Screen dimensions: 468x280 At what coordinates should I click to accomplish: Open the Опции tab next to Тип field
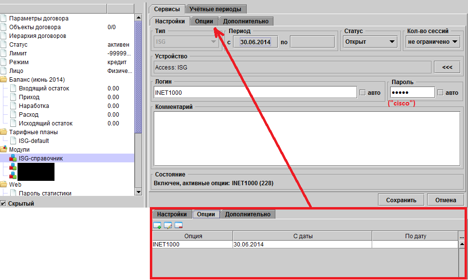(x=204, y=21)
